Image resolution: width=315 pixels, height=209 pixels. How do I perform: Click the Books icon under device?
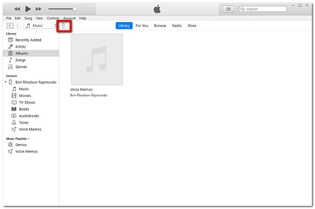[x=14, y=109]
